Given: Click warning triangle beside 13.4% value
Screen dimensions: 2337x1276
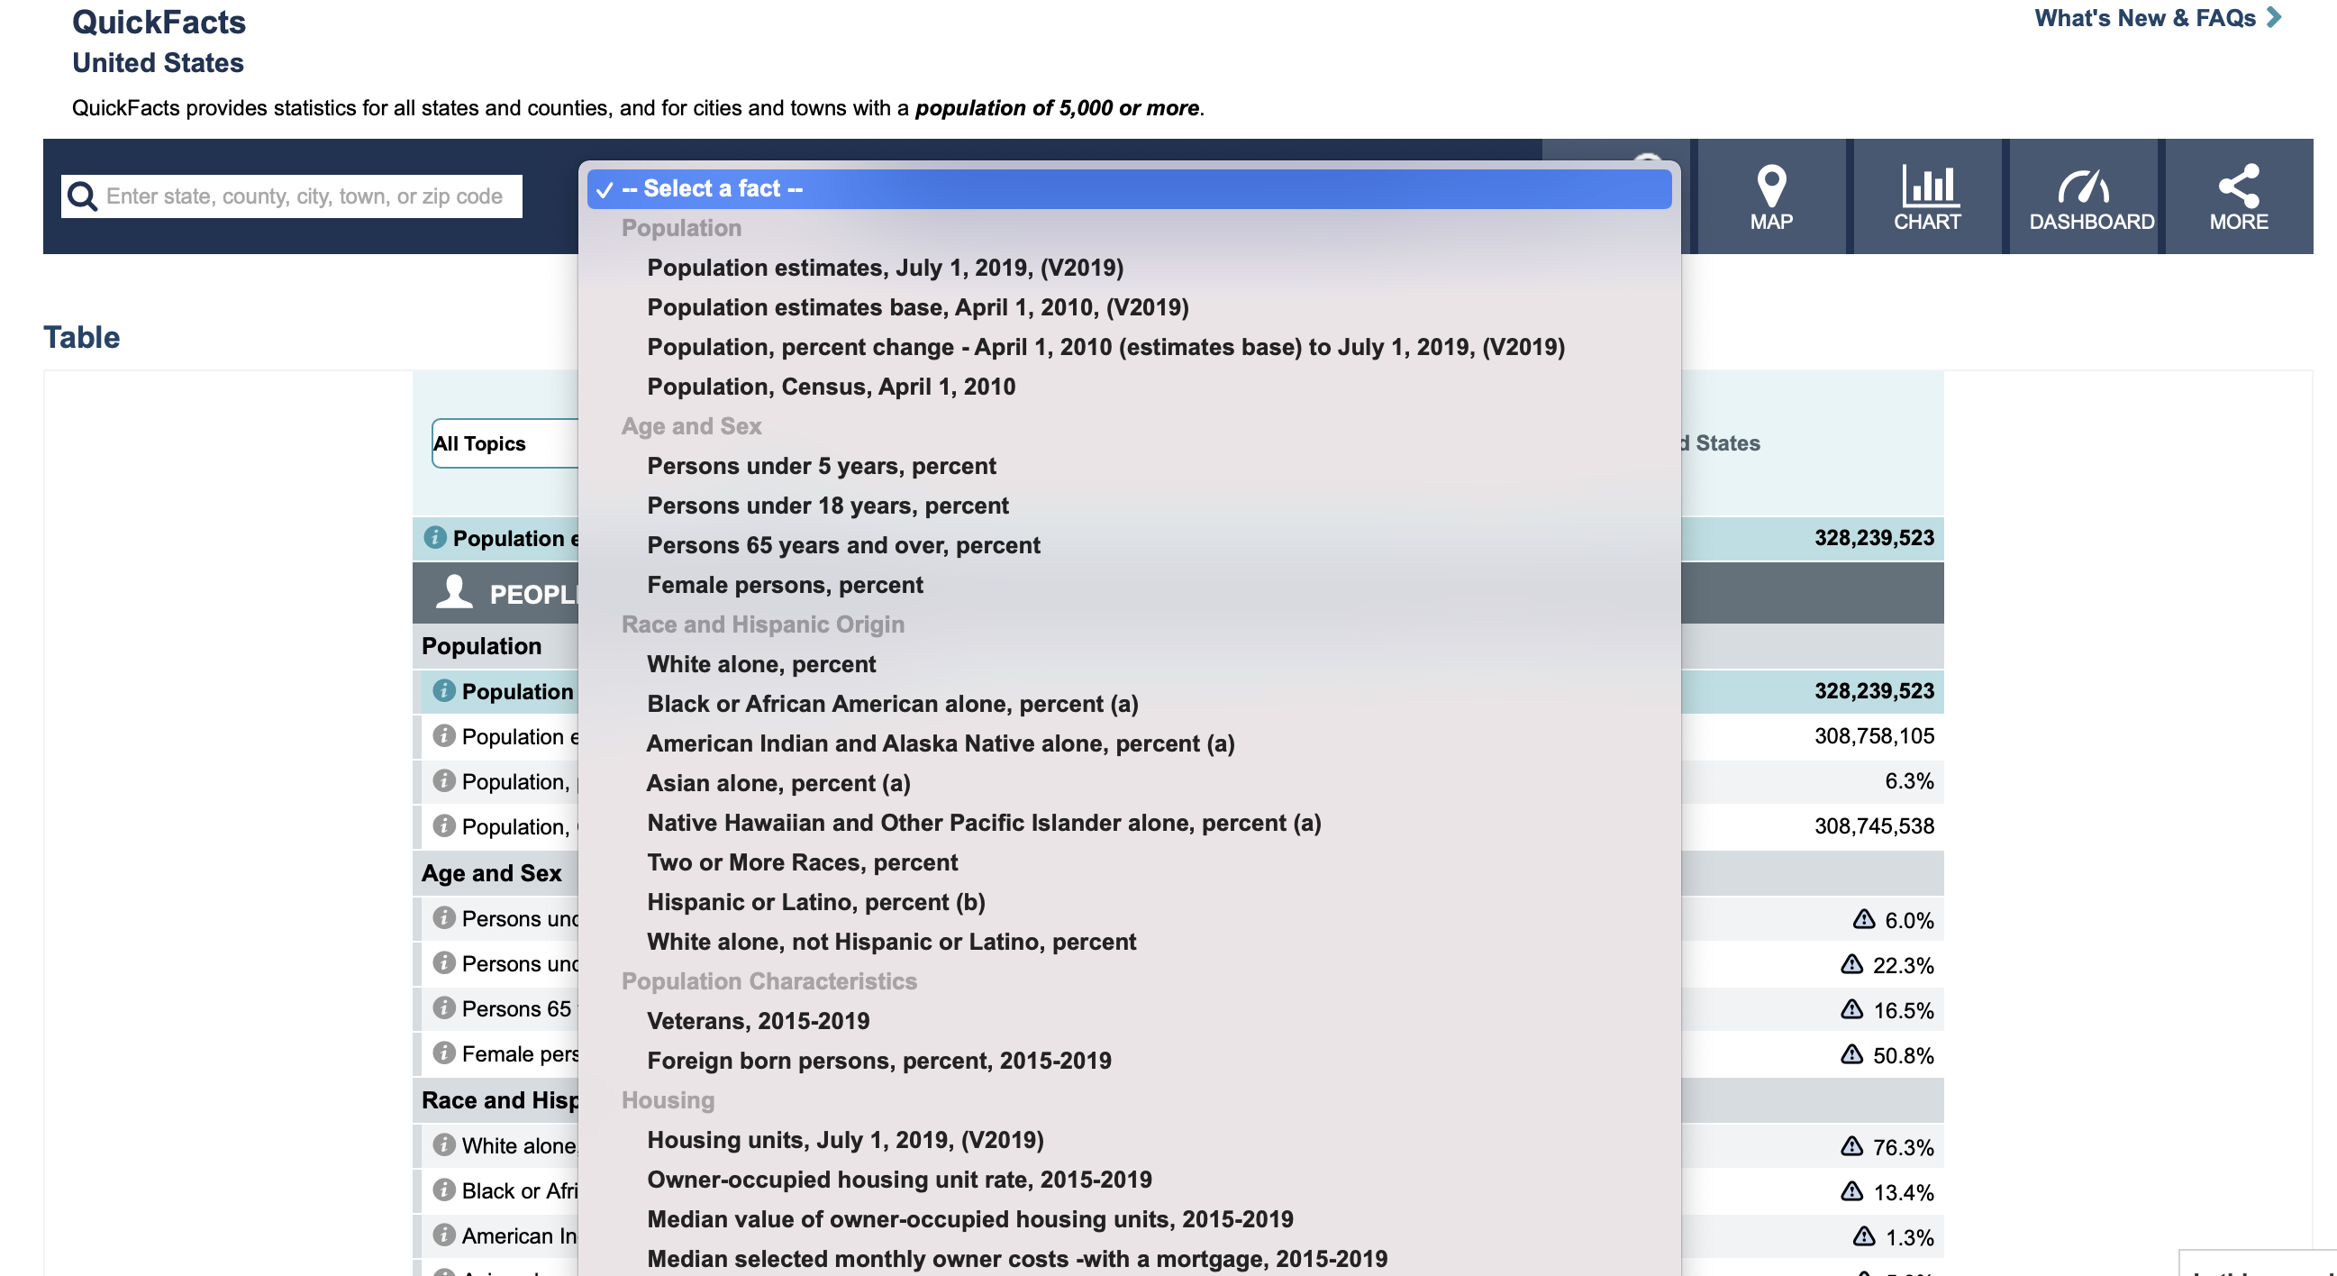Looking at the screenshot, I should tap(1851, 1190).
